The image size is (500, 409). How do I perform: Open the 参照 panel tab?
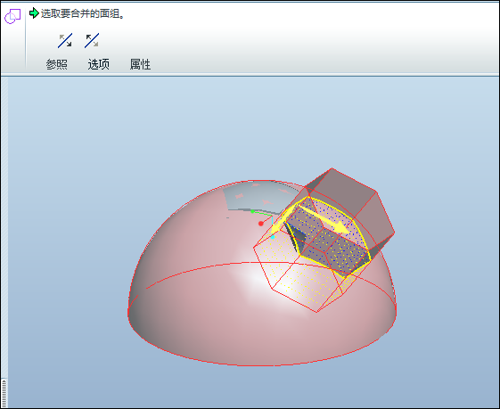(x=56, y=64)
